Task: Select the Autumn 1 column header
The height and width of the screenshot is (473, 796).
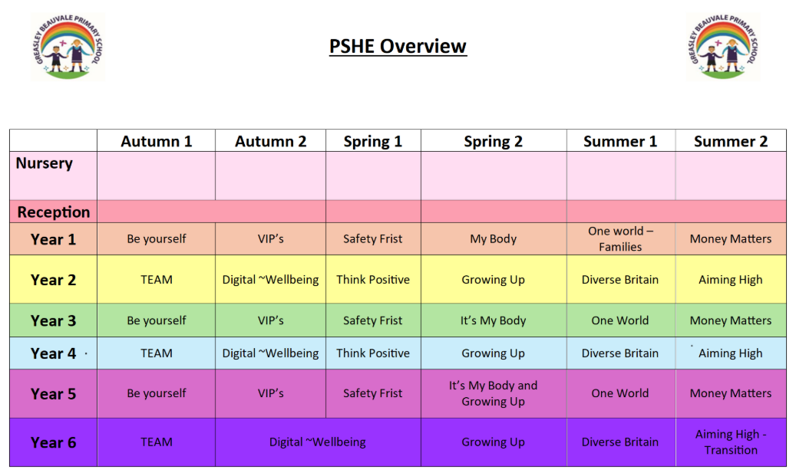Action: tap(156, 141)
